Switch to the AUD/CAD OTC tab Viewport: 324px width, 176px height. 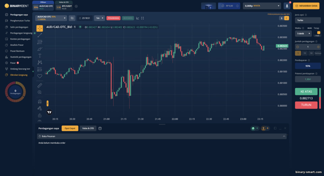point(43,6)
